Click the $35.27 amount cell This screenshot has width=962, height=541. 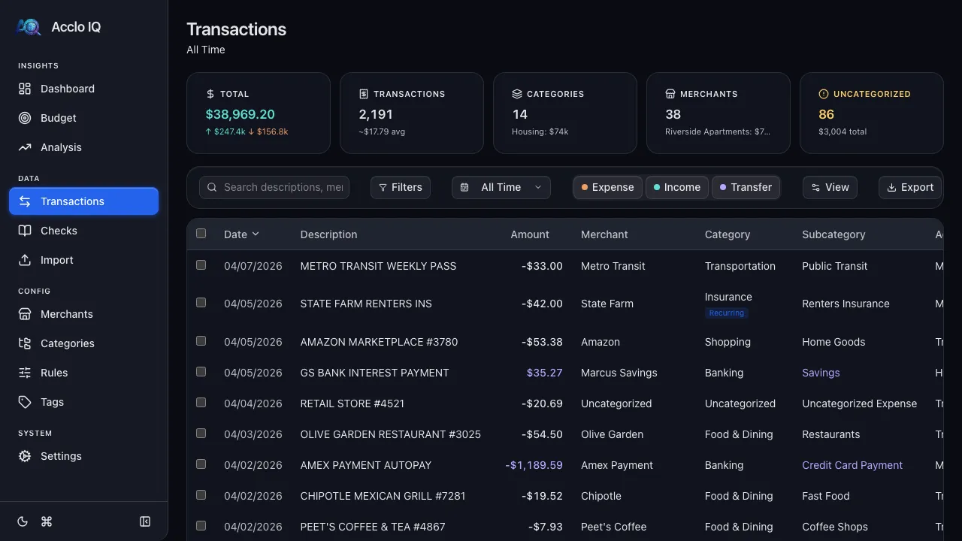[x=545, y=373]
